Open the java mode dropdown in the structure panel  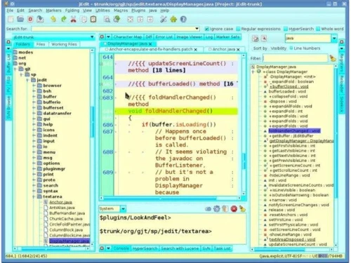coord(334,38)
